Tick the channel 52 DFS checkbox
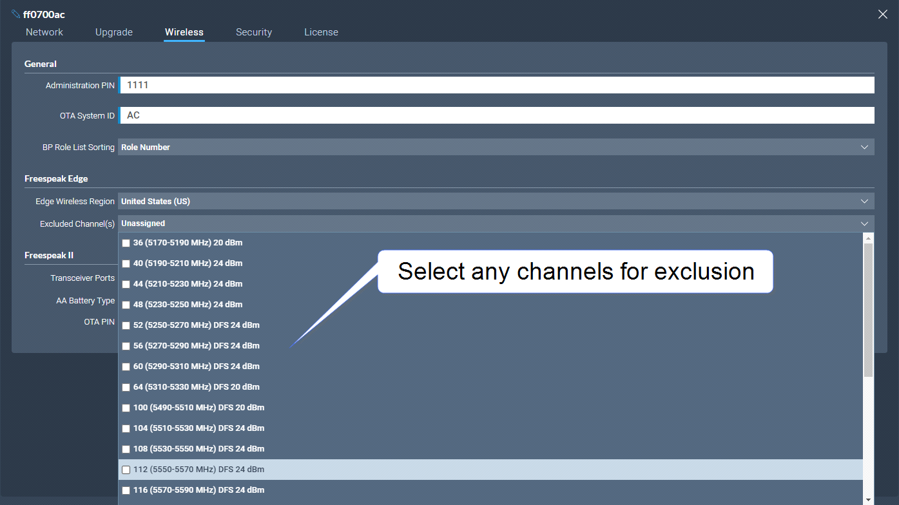This screenshot has height=505, width=899. click(x=126, y=325)
